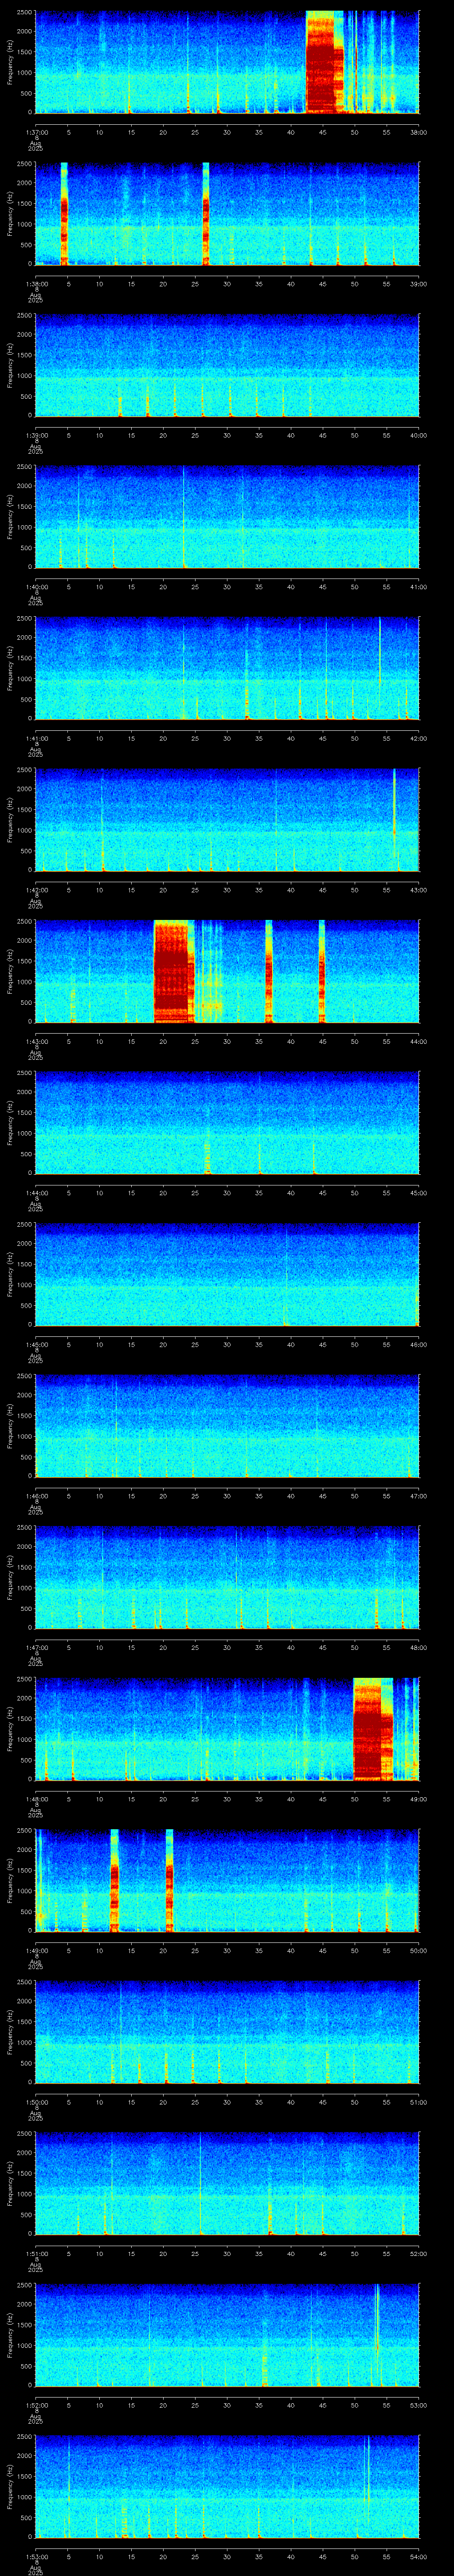The width and height of the screenshot is (454, 2576).
Task: Select the 50:00 end time label
Action: (418, 1950)
